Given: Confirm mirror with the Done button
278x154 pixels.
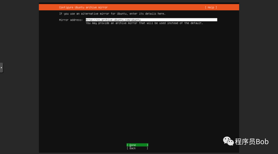Looking at the screenshot, I should pyautogui.click(x=137, y=145).
